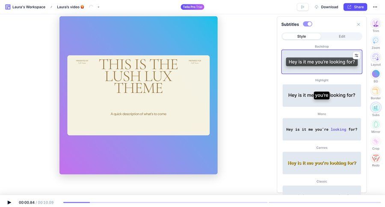This screenshot has width=385, height=207.
Task: Click the video timeline progress bar
Action: [222, 202]
